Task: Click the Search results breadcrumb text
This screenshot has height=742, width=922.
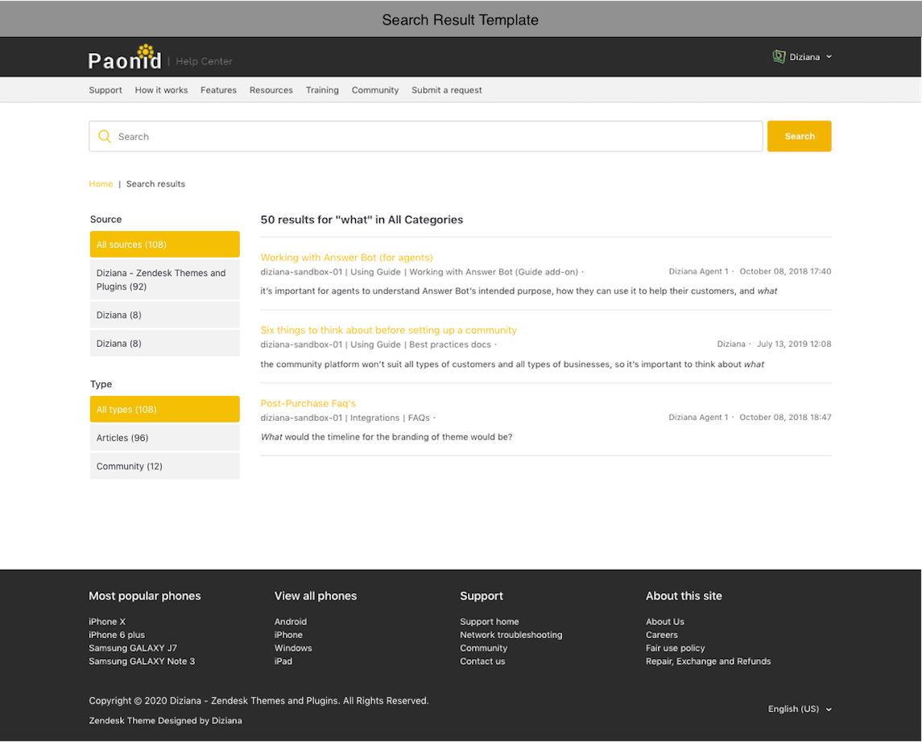Action: pyautogui.click(x=155, y=183)
